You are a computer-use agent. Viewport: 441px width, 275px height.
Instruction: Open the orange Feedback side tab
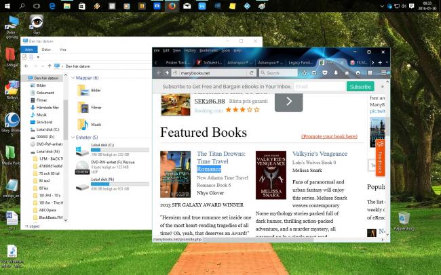pos(380,158)
